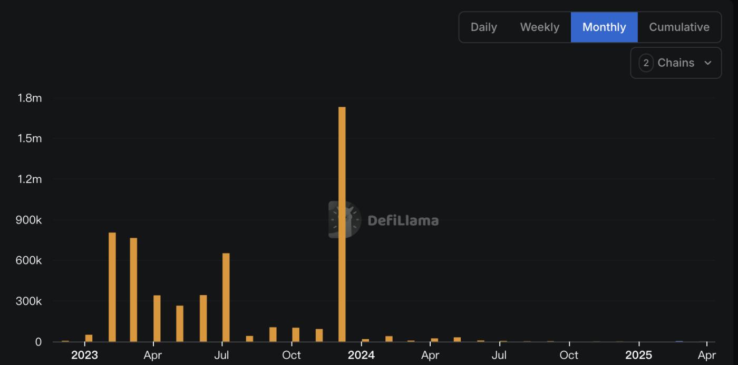The height and width of the screenshot is (365, 738).
Task: Click the "2023" x-axis label
Action: point(84,355)
